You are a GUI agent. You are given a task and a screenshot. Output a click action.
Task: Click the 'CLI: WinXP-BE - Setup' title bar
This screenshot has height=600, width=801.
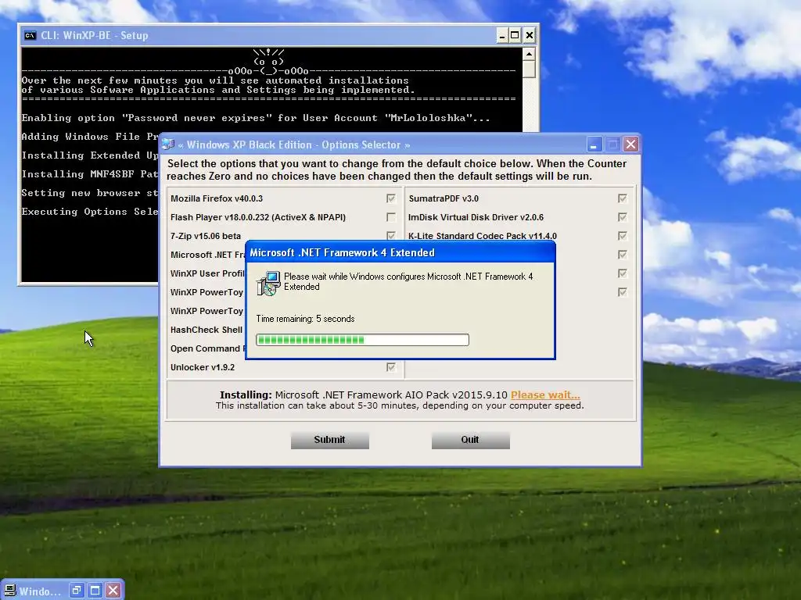coord(279,35)
